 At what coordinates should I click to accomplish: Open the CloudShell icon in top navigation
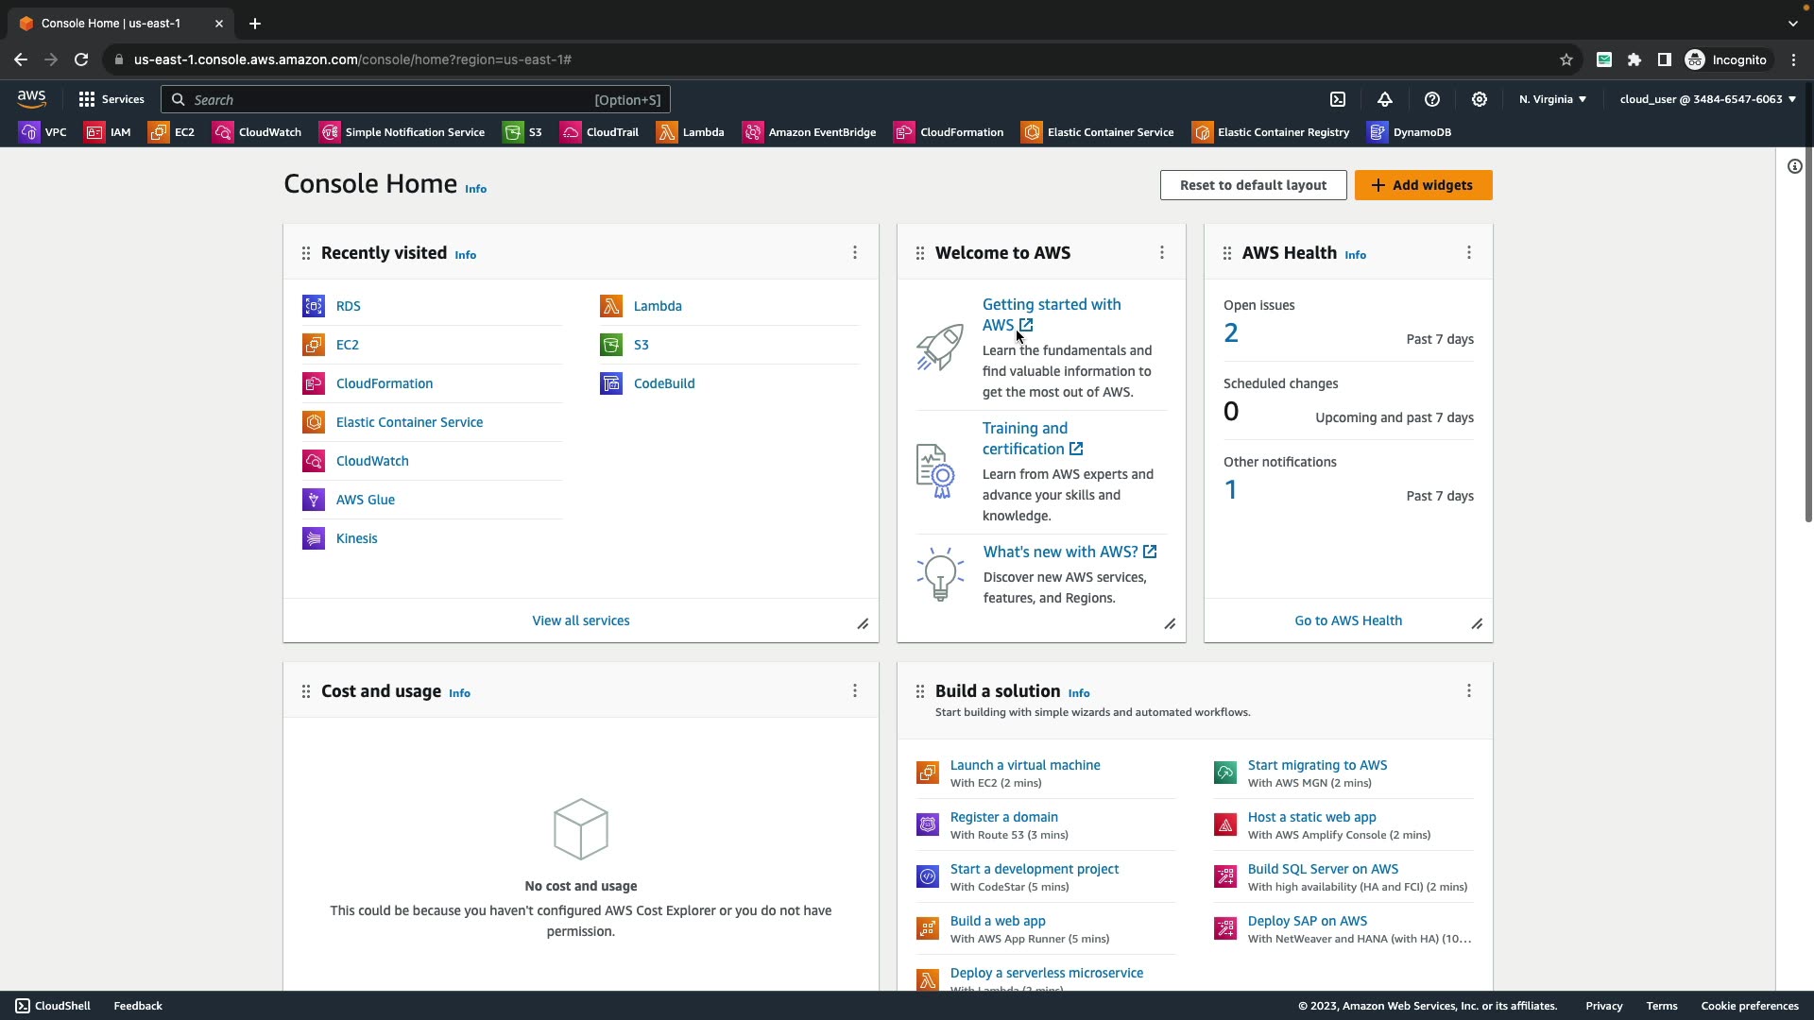click(1338, 99)
